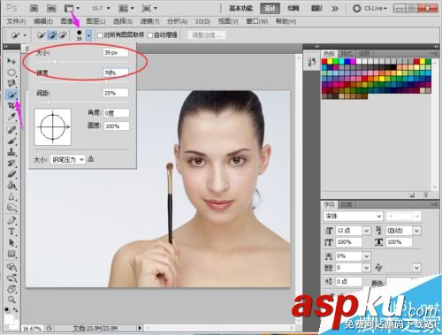Choose New Selection mode icon
Screen dimensions: 442x335
tap(41, 35)
